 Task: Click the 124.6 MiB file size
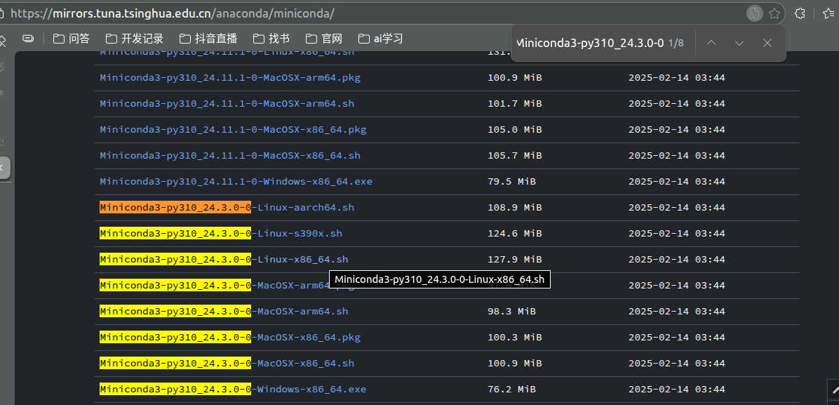515,234
